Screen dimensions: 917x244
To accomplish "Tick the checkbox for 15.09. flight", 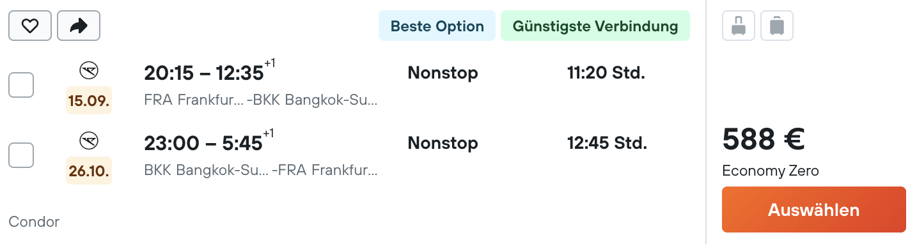I will point(21,85).
